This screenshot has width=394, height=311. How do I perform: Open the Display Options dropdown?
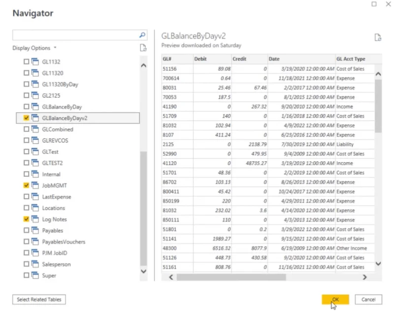34,48
